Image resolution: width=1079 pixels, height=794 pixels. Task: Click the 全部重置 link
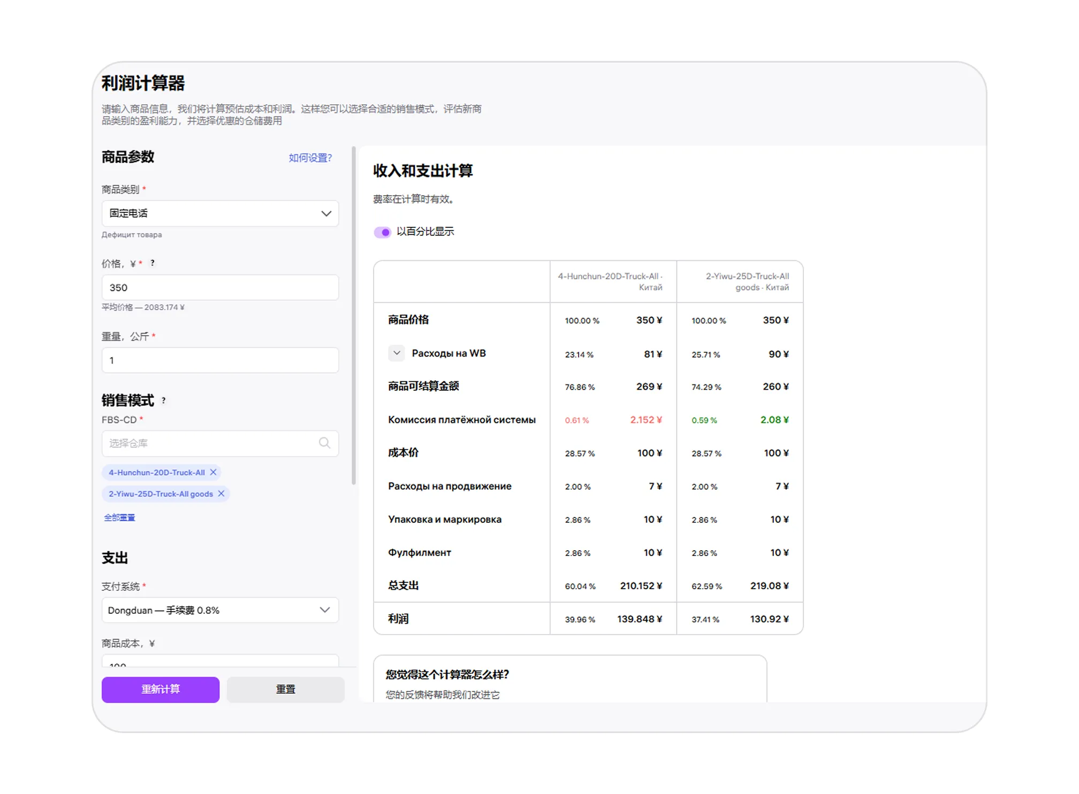point(119,518)
